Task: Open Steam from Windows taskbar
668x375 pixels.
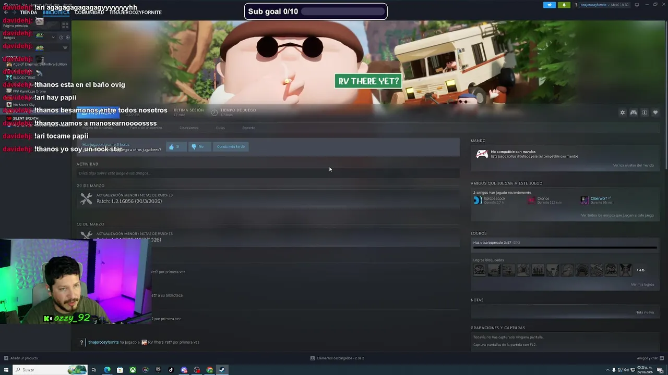Action: click(x=222, y=370)
